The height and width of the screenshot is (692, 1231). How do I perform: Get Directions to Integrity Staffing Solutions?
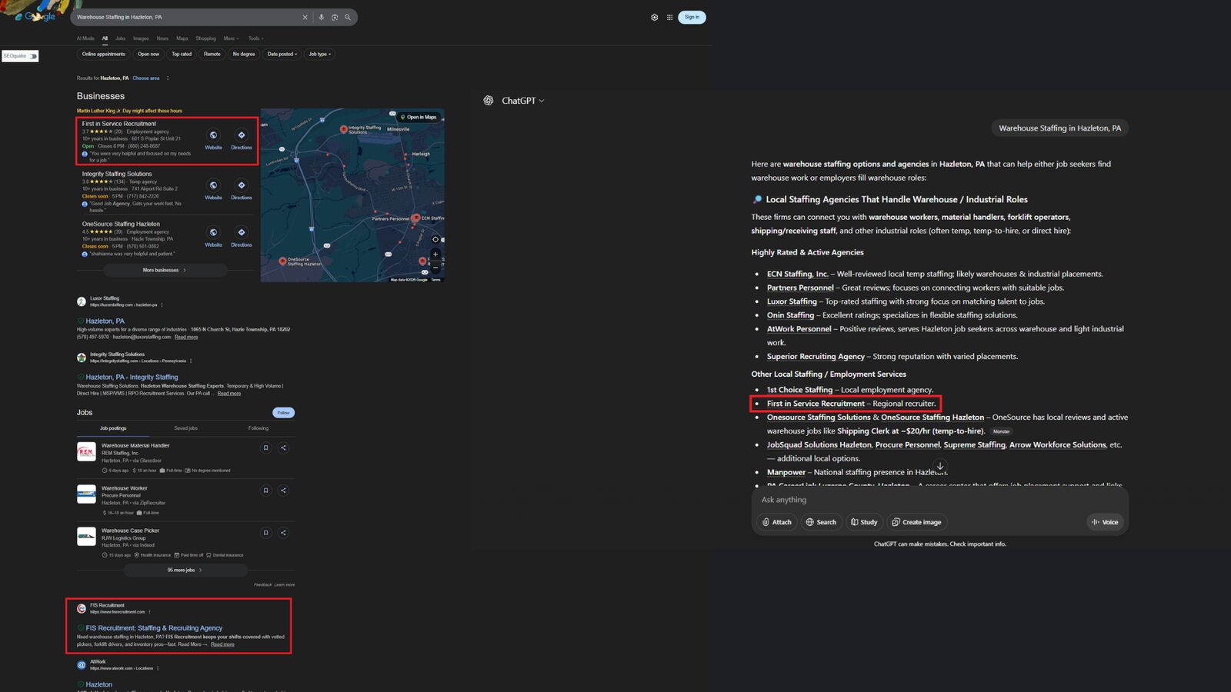242,185
